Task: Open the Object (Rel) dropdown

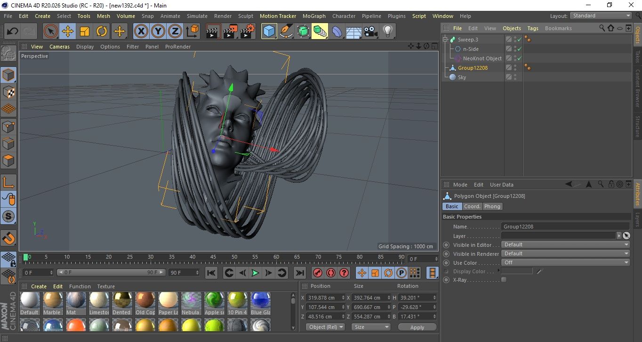Action: pyautogui.click(x=325, y=327)
